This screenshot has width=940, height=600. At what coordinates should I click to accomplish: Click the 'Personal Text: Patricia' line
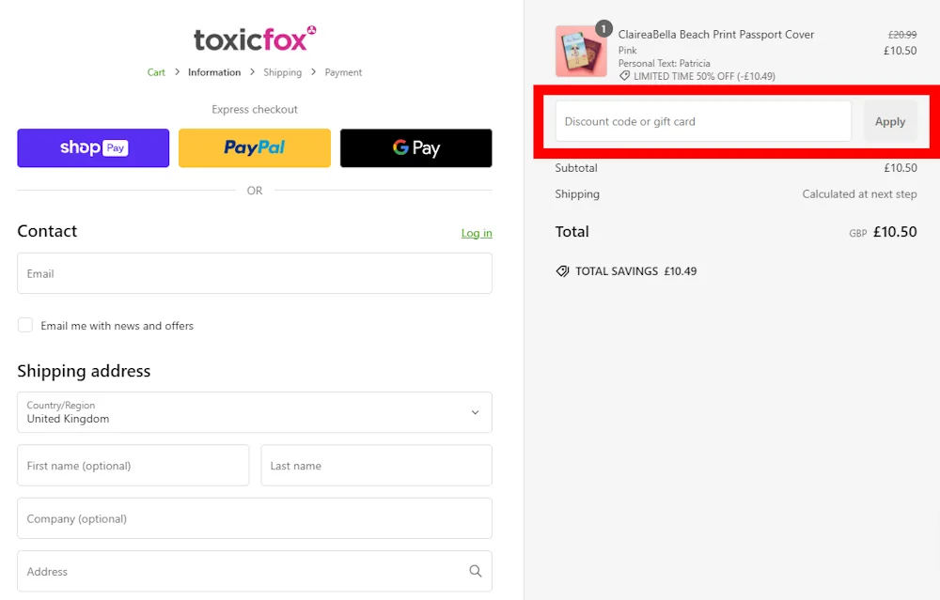(665, 64)
